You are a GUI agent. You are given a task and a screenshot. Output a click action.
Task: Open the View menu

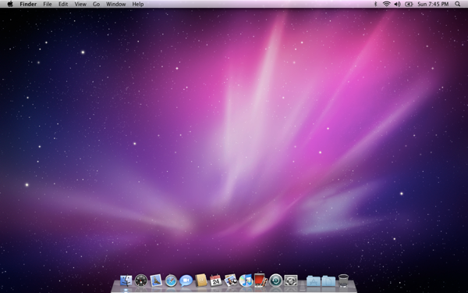pos(80,4)
